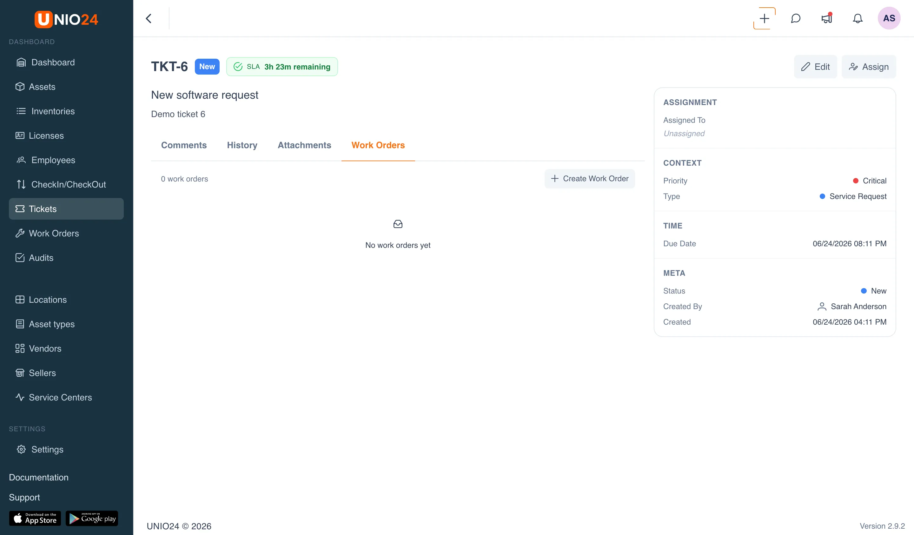This screenshot has height=535, width=914.
Task: Select the Work Orders tab
Action: point(378,145)
